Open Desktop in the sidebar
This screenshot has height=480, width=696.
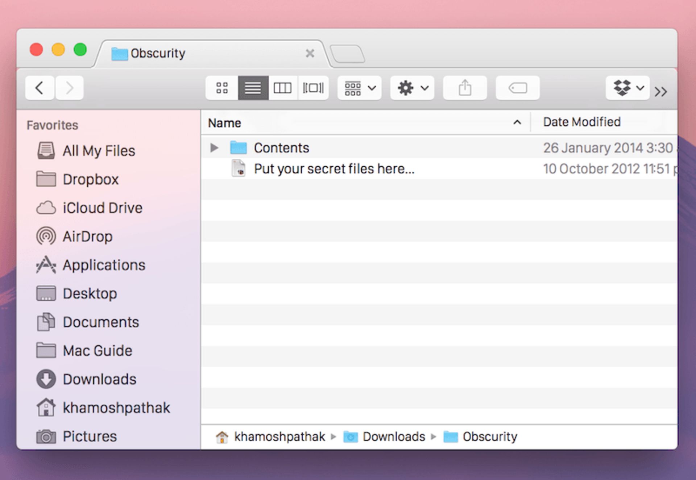click(90, 293)
